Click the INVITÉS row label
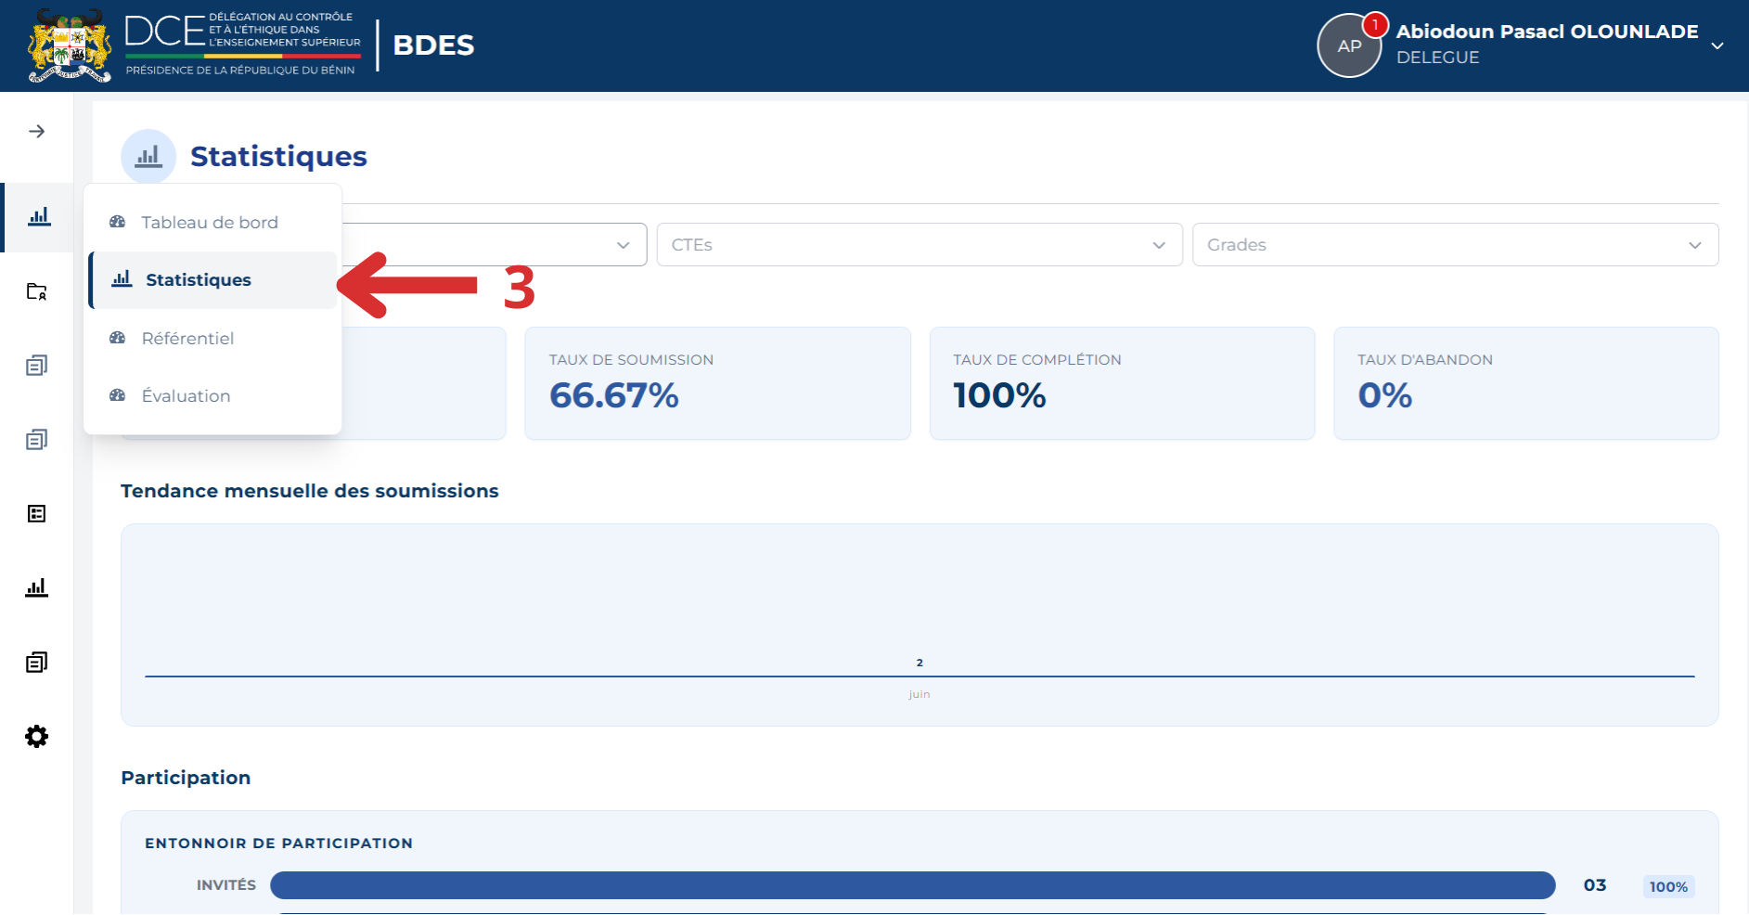 point(226,885)
